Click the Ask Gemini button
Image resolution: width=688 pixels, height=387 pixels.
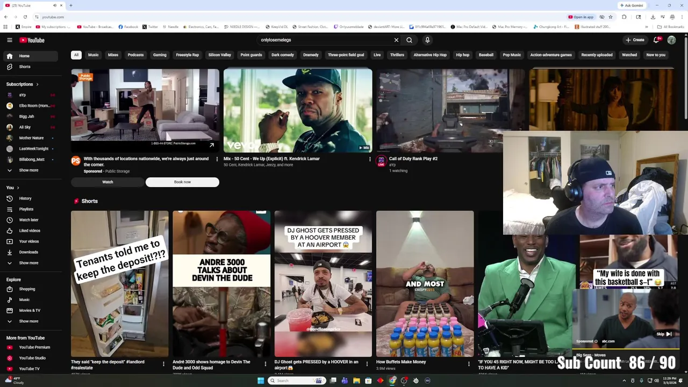click(x=632, y=5)
